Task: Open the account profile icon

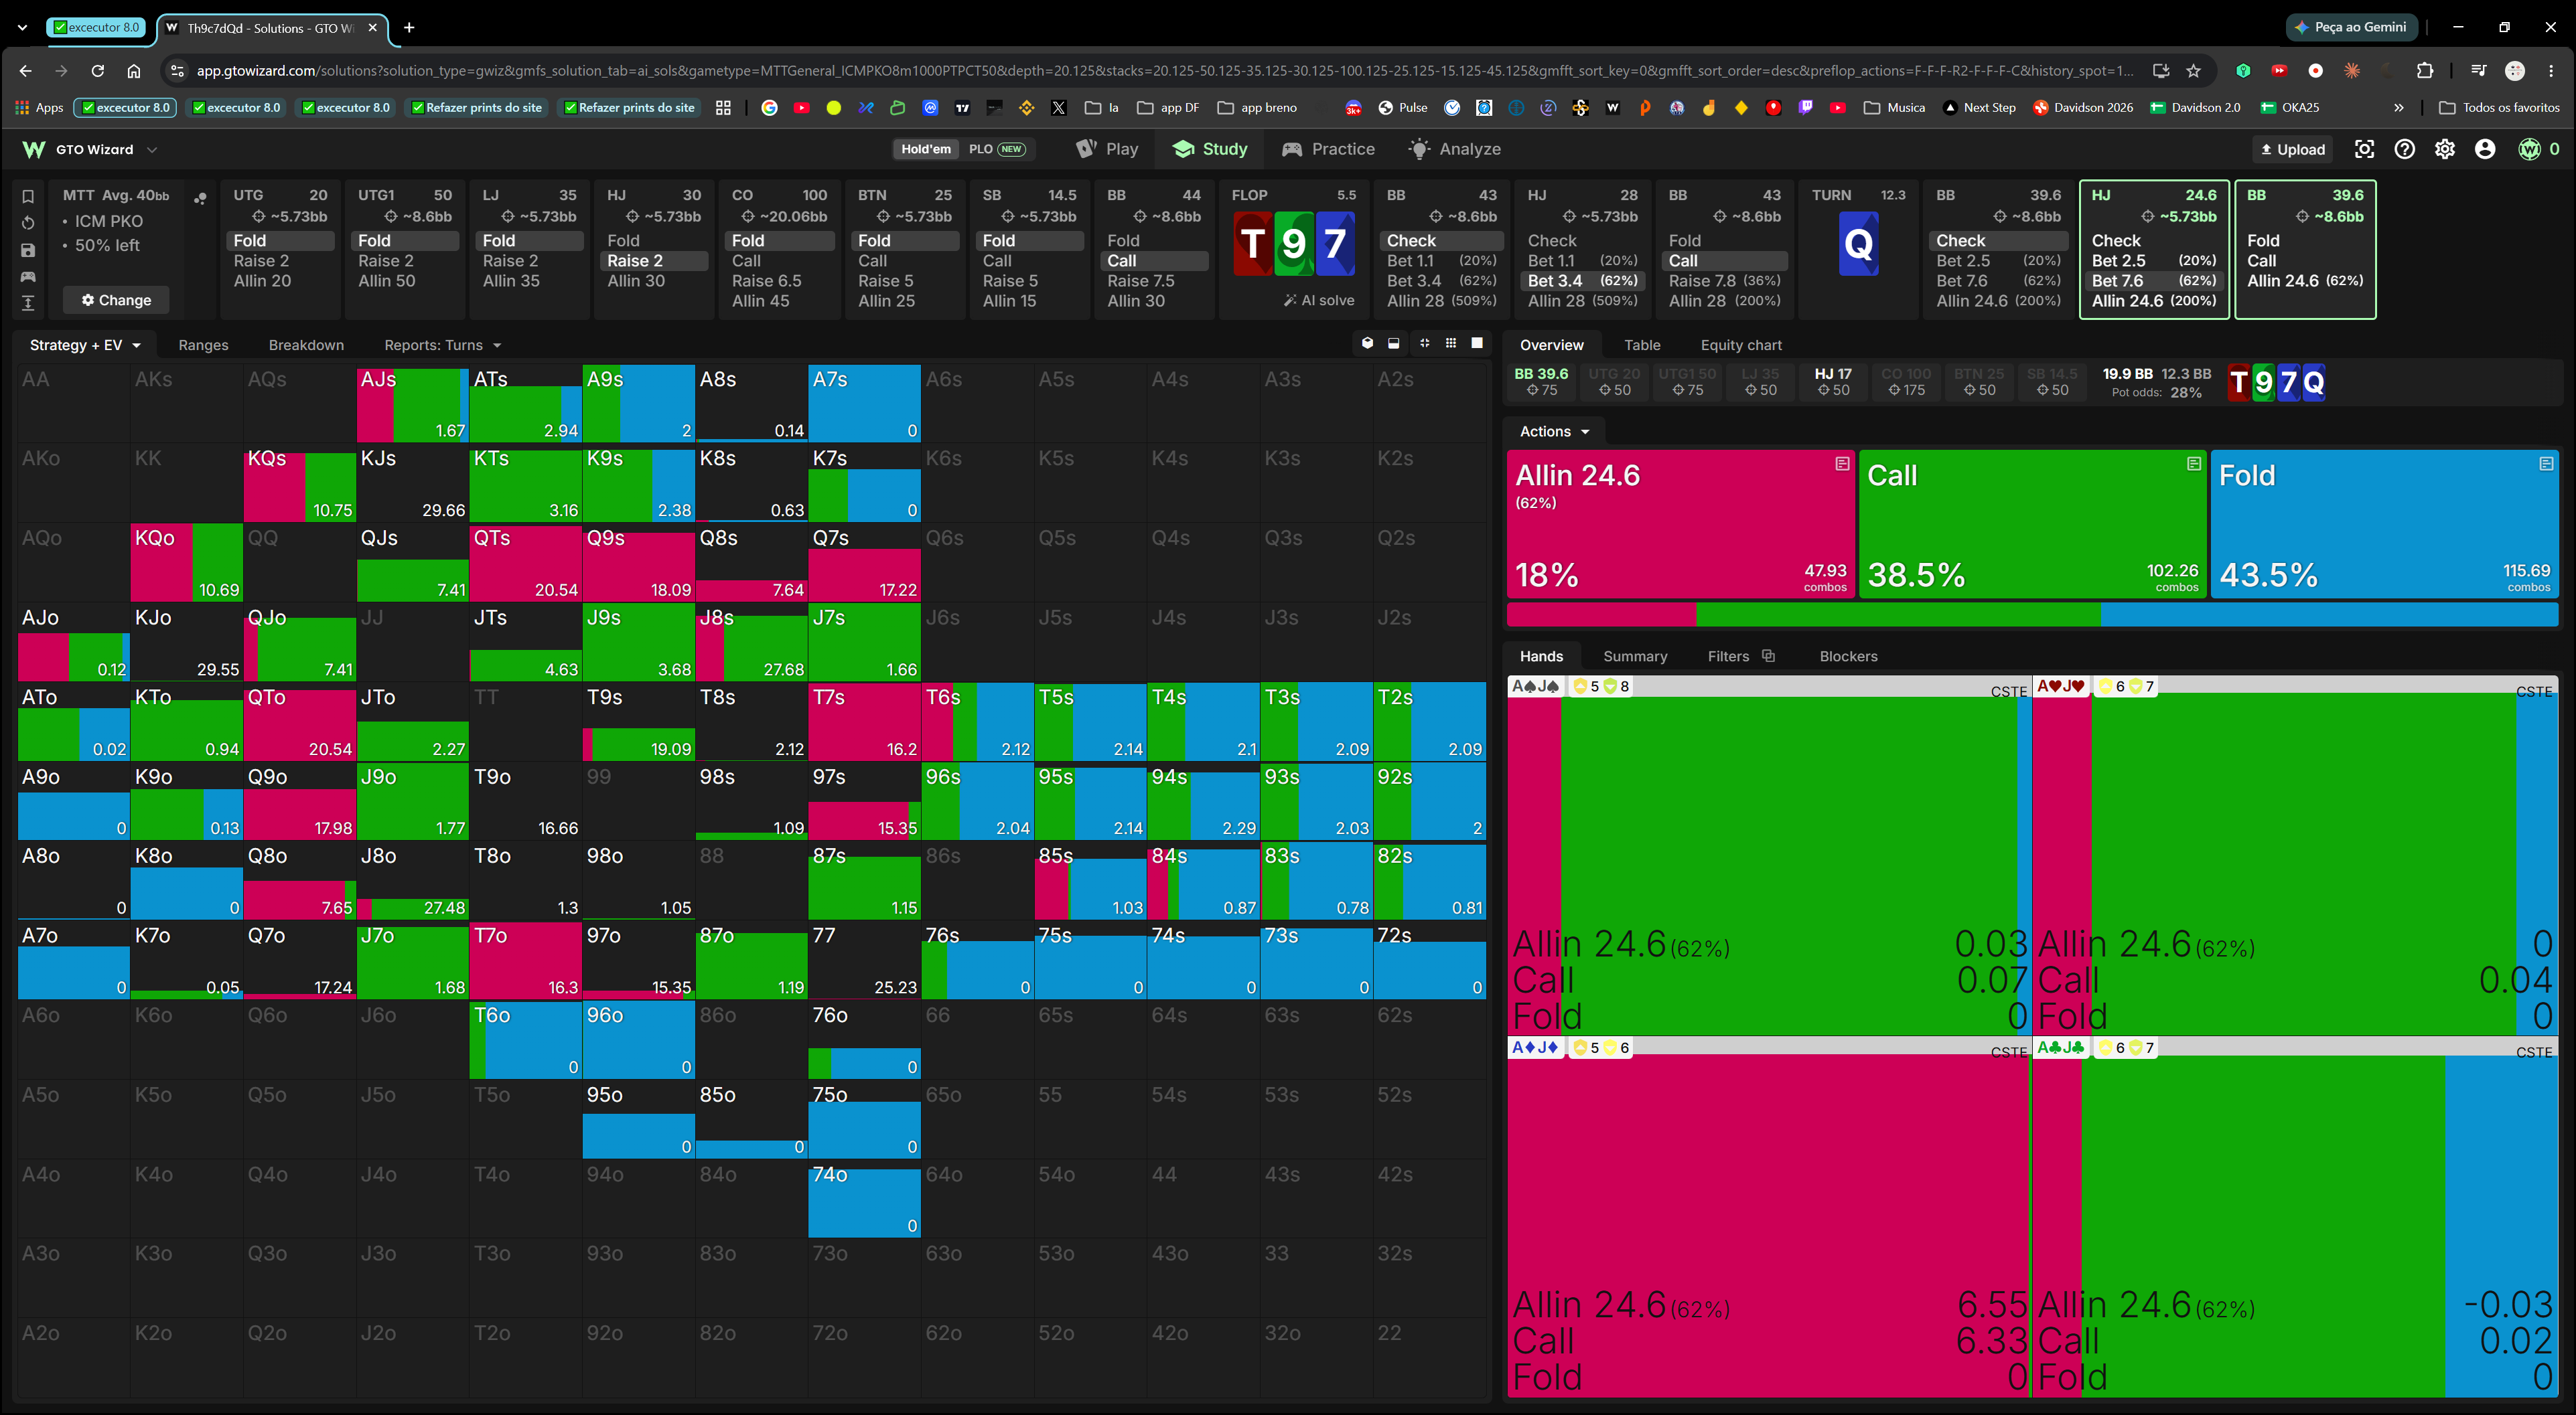Action: [2485, 149]
